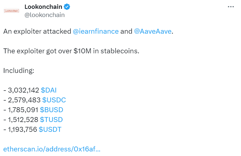241x156 pixels.
Task: Open the @iearnfinance mention
Action: (x=95, y=31)
